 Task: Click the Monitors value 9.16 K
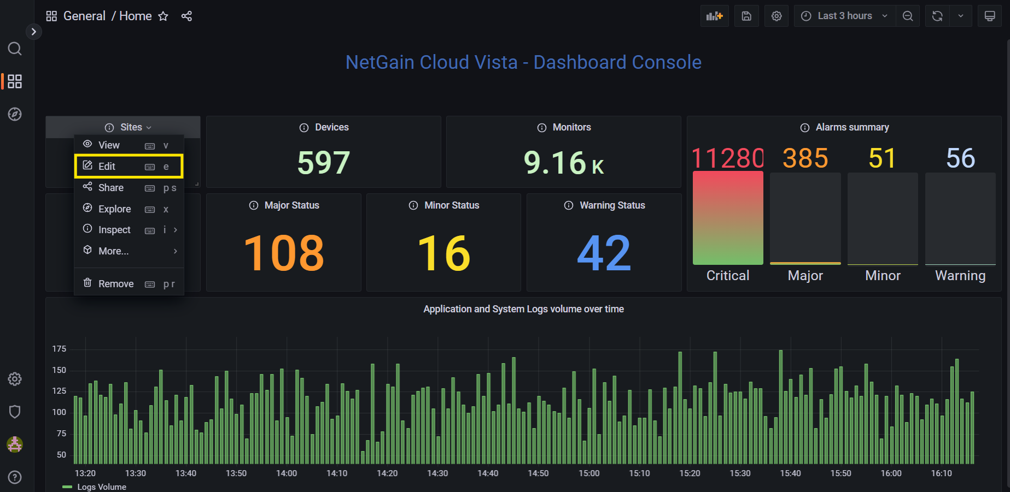[x=564, y=162]
